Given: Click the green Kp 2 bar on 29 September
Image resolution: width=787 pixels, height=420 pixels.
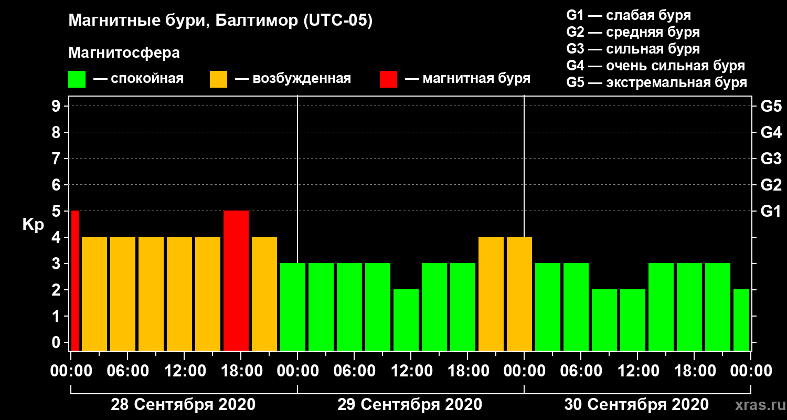Looking at the screenshot, I should coord(406,320).
